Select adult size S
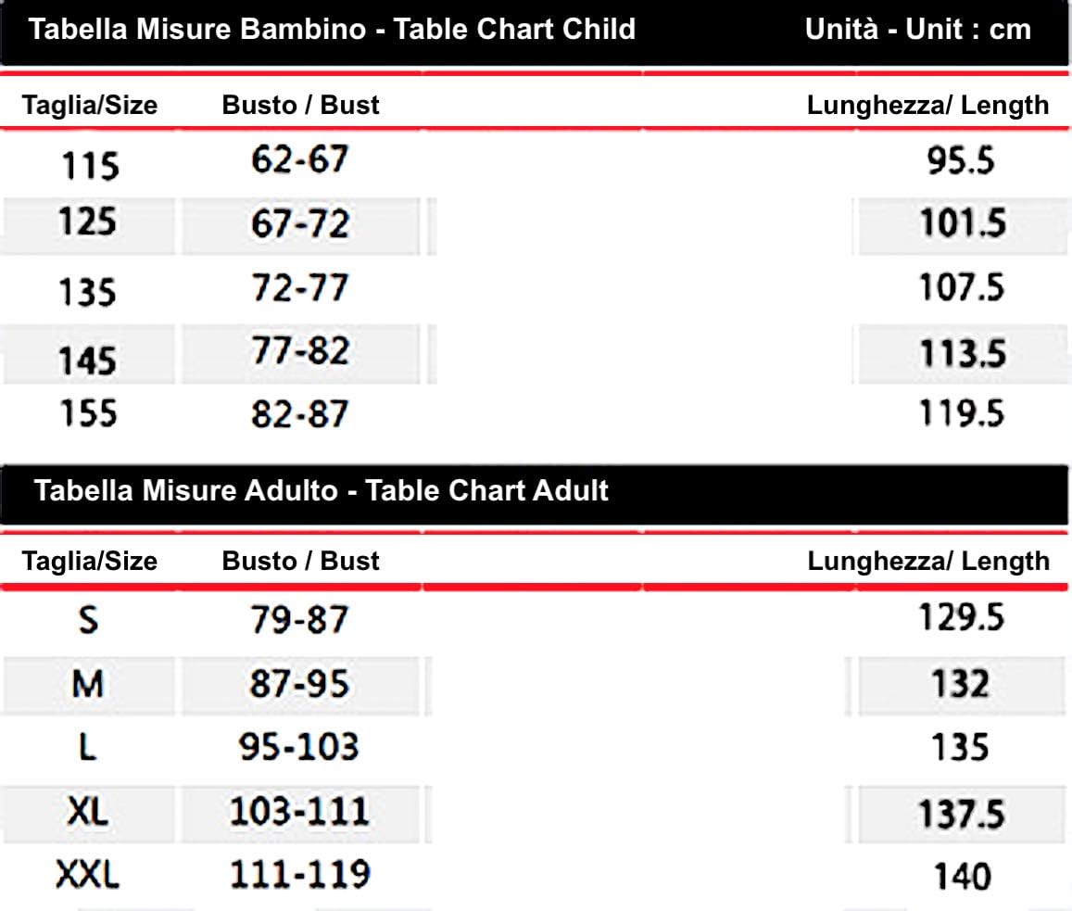1072x911 pixels. 88,620
